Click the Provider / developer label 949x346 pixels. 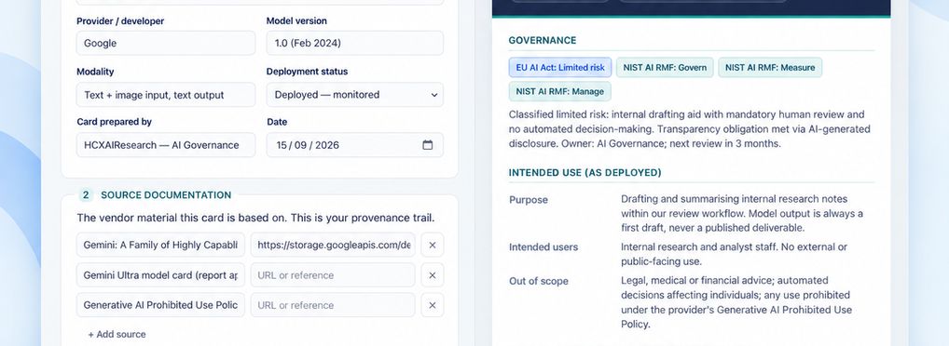click(x=120, y=21)
